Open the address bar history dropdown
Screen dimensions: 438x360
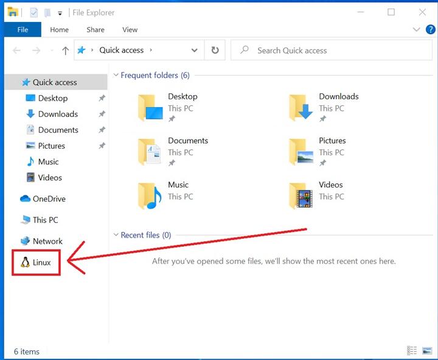(195, 51)
